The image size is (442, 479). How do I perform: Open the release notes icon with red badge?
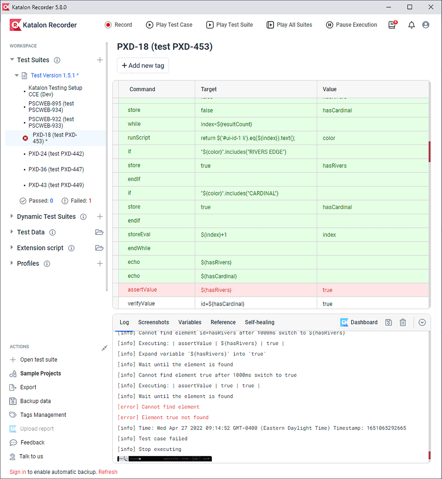[392, 24]
